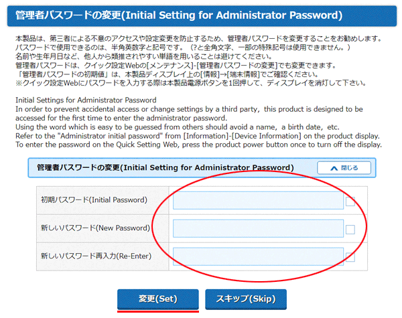
Task: Click the Initial Password input field
Action: pos(258,200)
